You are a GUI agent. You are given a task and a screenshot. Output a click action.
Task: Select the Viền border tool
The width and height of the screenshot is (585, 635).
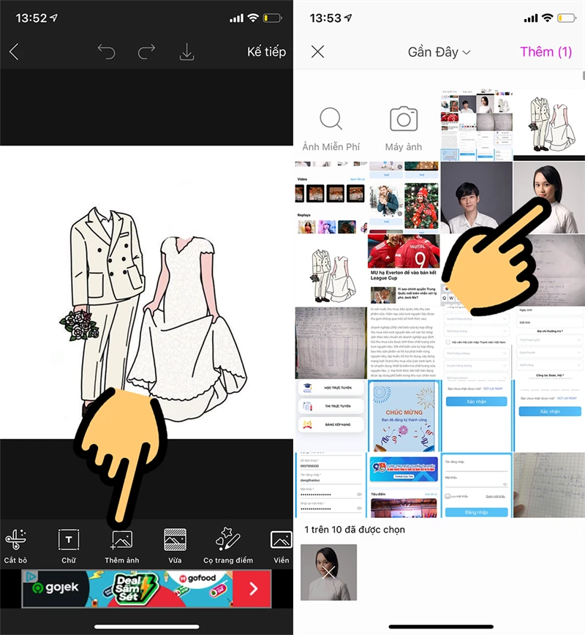click(281, 546)
